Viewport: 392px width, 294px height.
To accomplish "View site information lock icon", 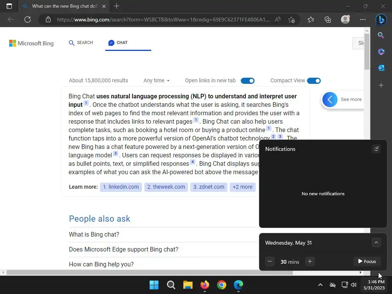I will [48, 20].
